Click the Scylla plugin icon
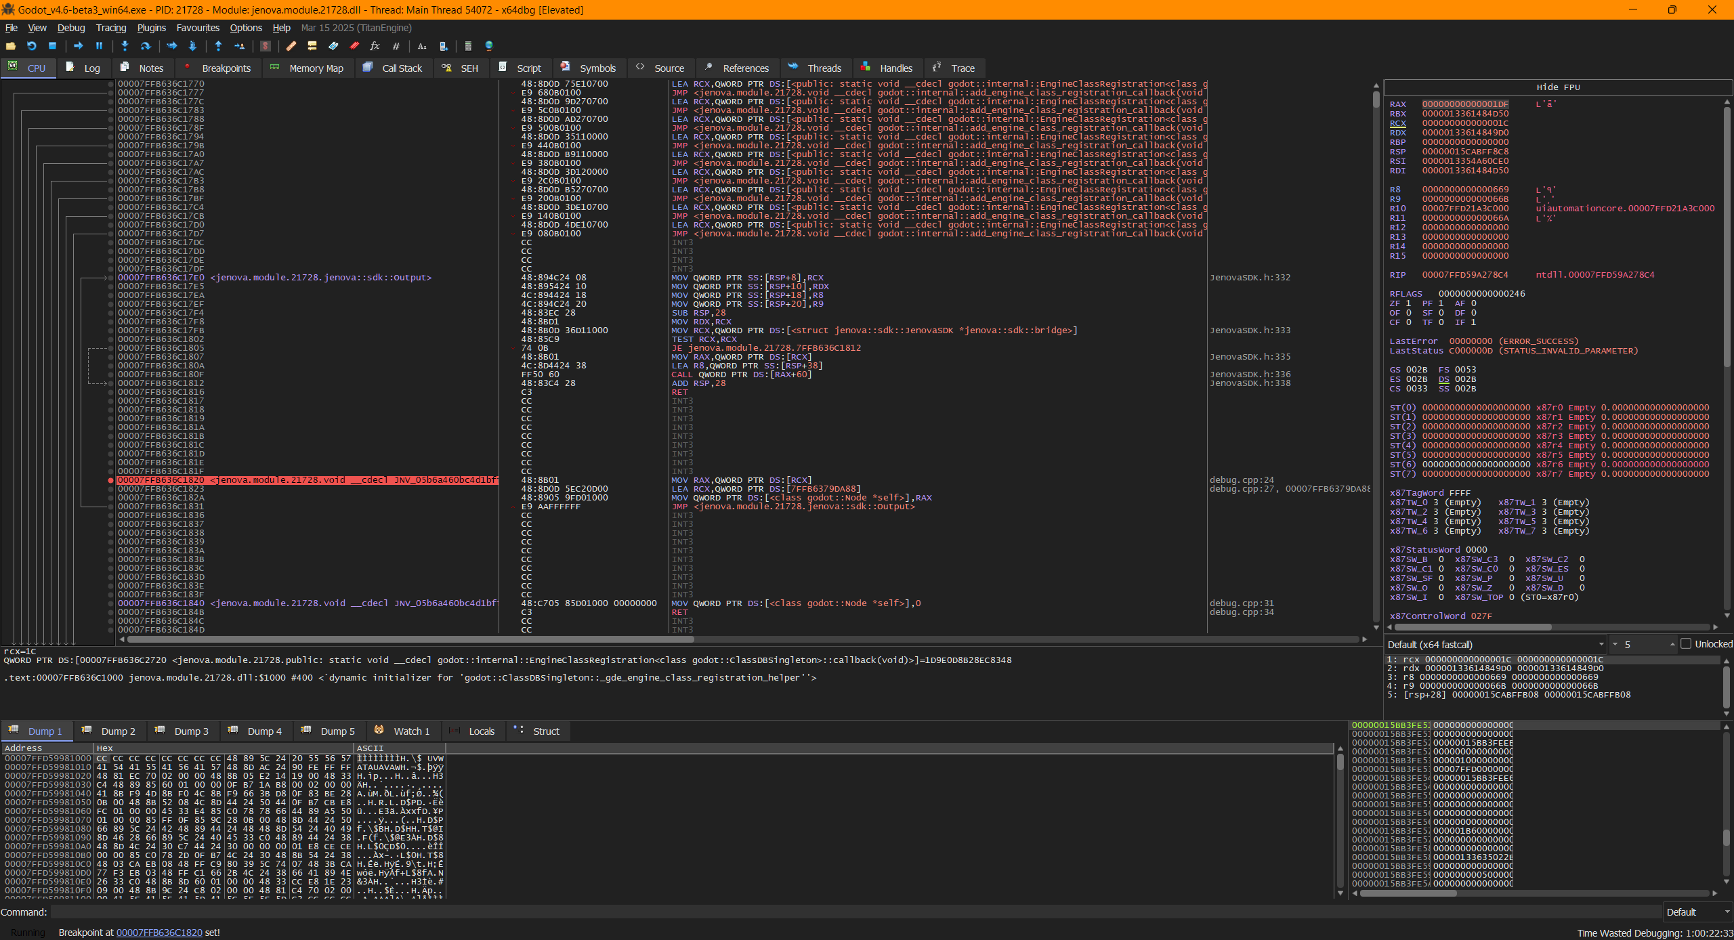1734x940 pixels. pyautogui.click(x=266, y=46)
